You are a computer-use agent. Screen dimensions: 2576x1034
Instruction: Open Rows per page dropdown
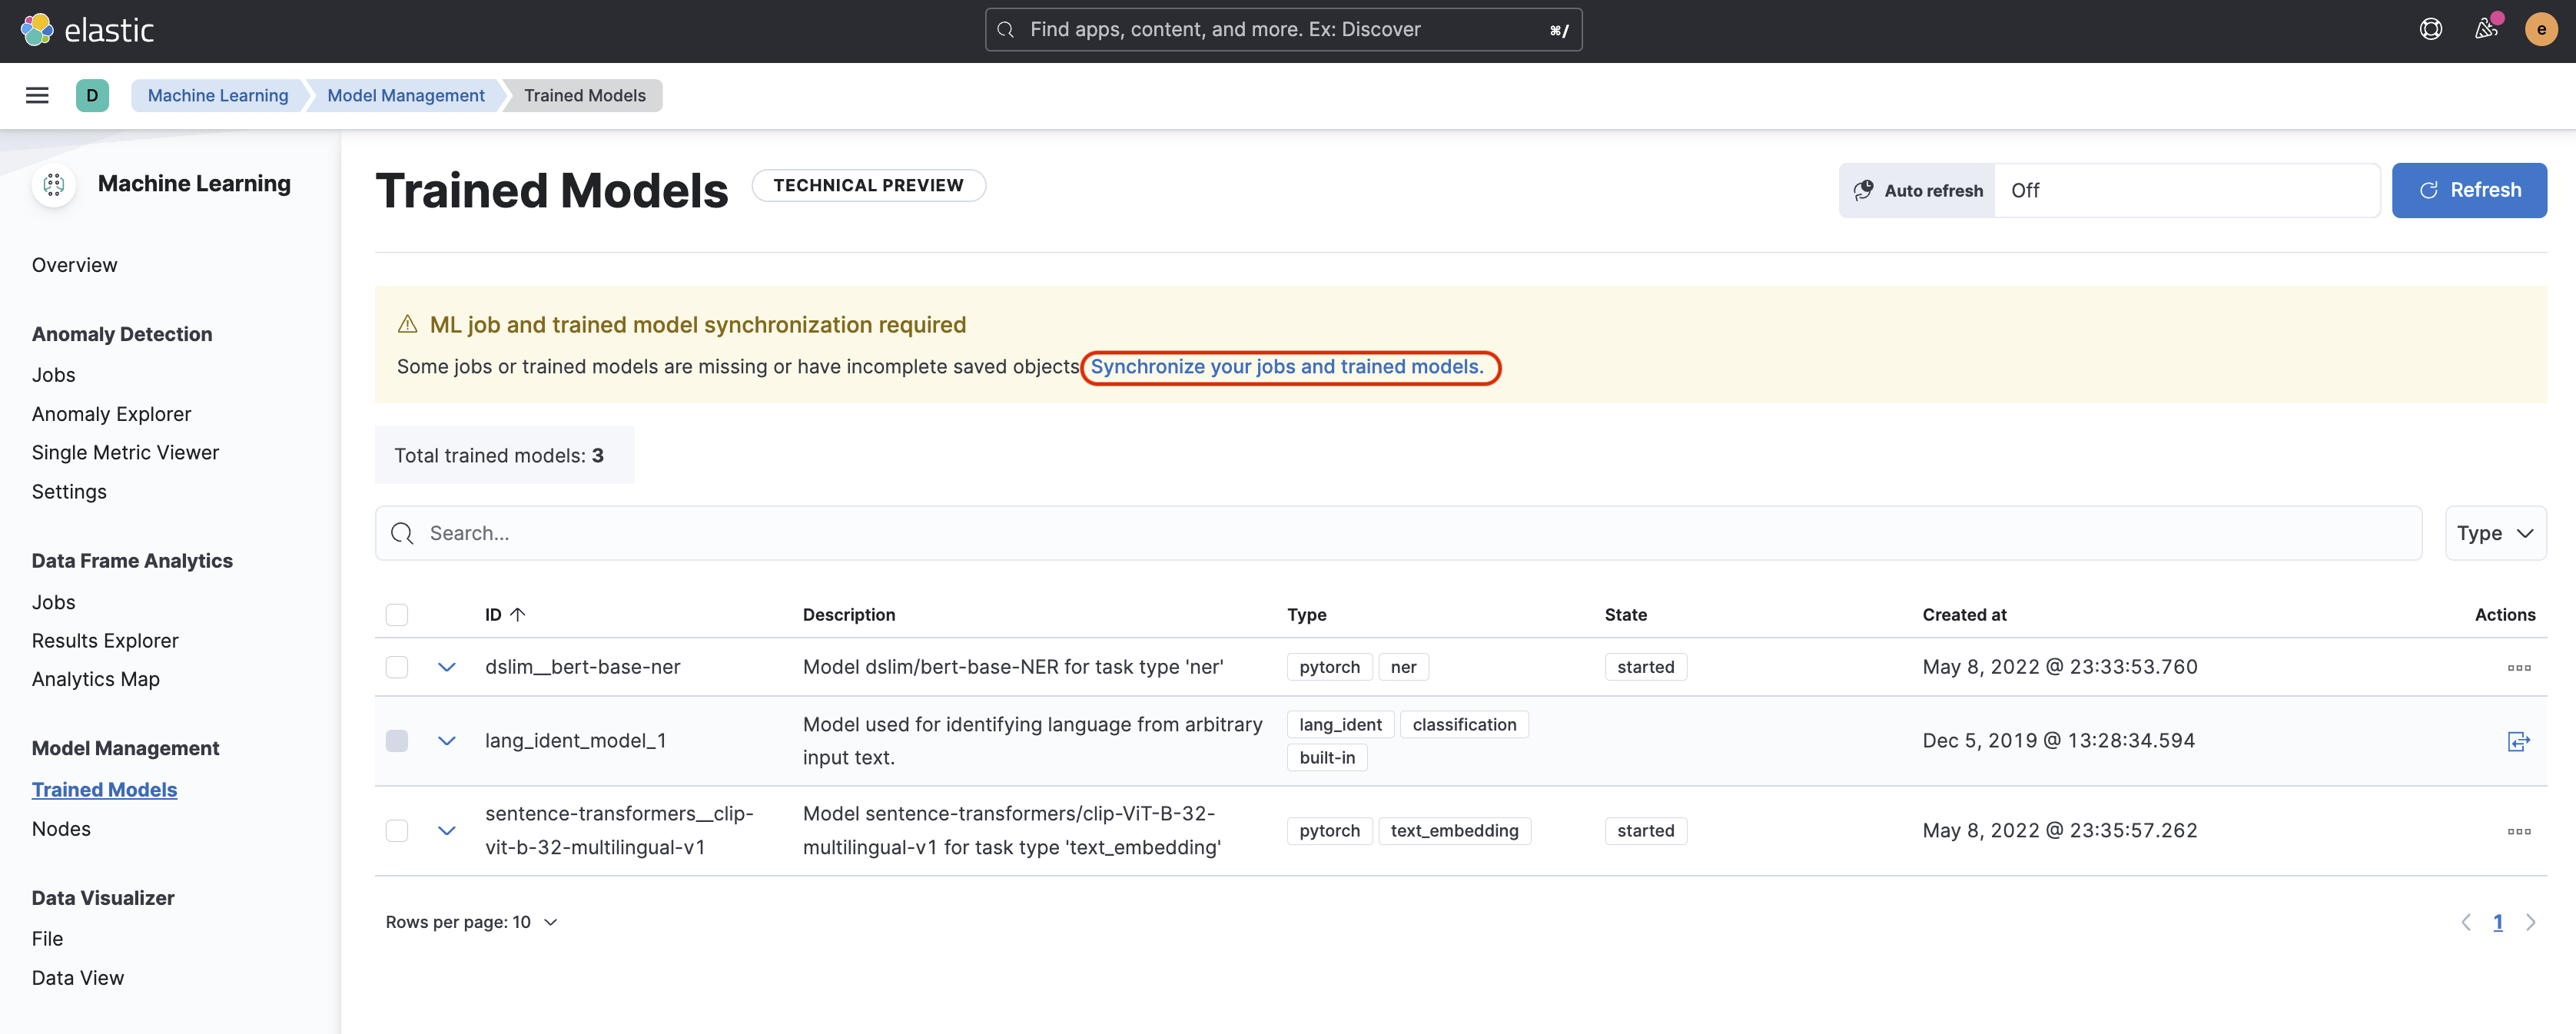pyautogui.click(x=471, y=922)
